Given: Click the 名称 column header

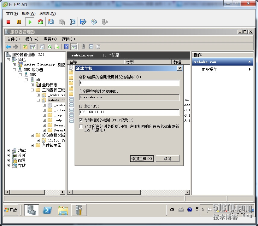Looking at the screenshot, I should pyautogui.click(x=96, y=62).
